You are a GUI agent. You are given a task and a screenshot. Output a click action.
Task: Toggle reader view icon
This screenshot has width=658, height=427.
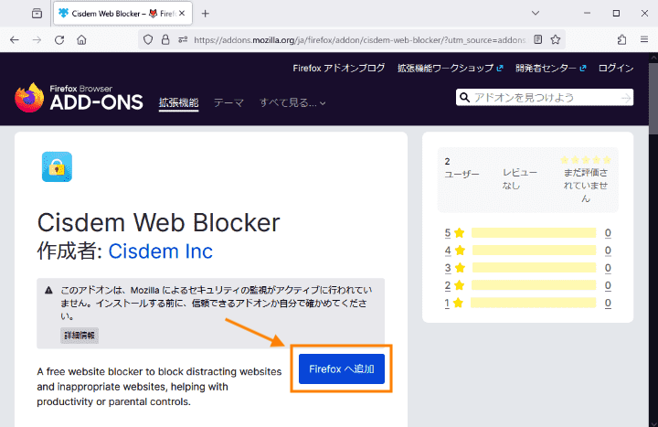pos(538,39)
